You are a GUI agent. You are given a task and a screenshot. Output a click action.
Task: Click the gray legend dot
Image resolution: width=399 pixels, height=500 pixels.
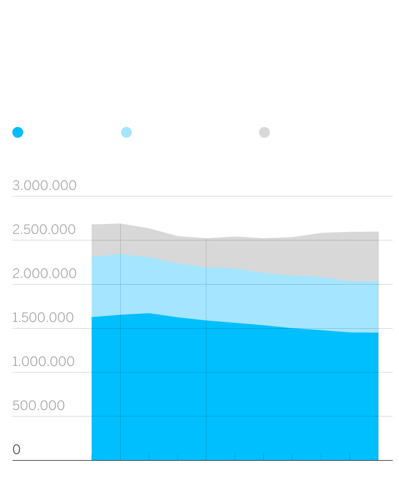tap(264, 132)
